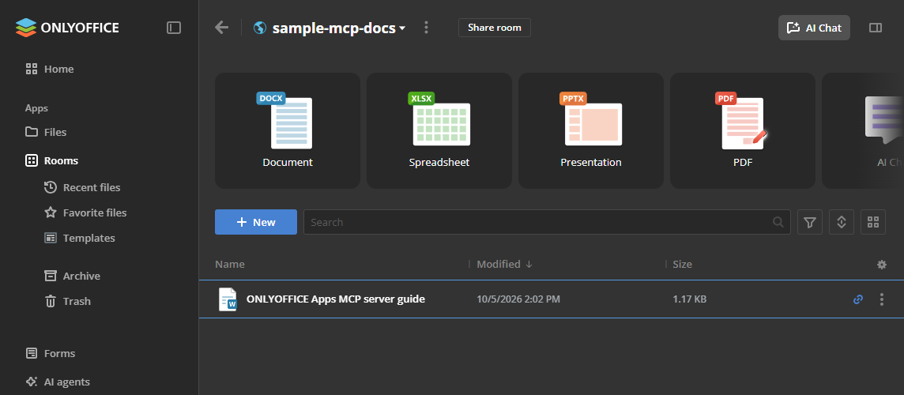Image resolution: width=904 pixels, height=395 pixels.
Task: Open room options three-dot menu
Action: click(426, 27)
